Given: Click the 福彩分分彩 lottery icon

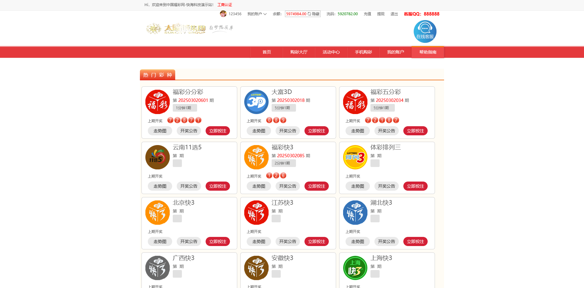Looking at the screenshot, I should click(x=157, y=102).
